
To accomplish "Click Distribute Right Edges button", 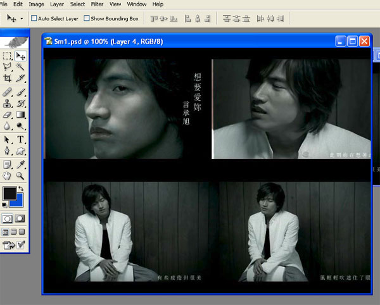I will click(280, 18).
